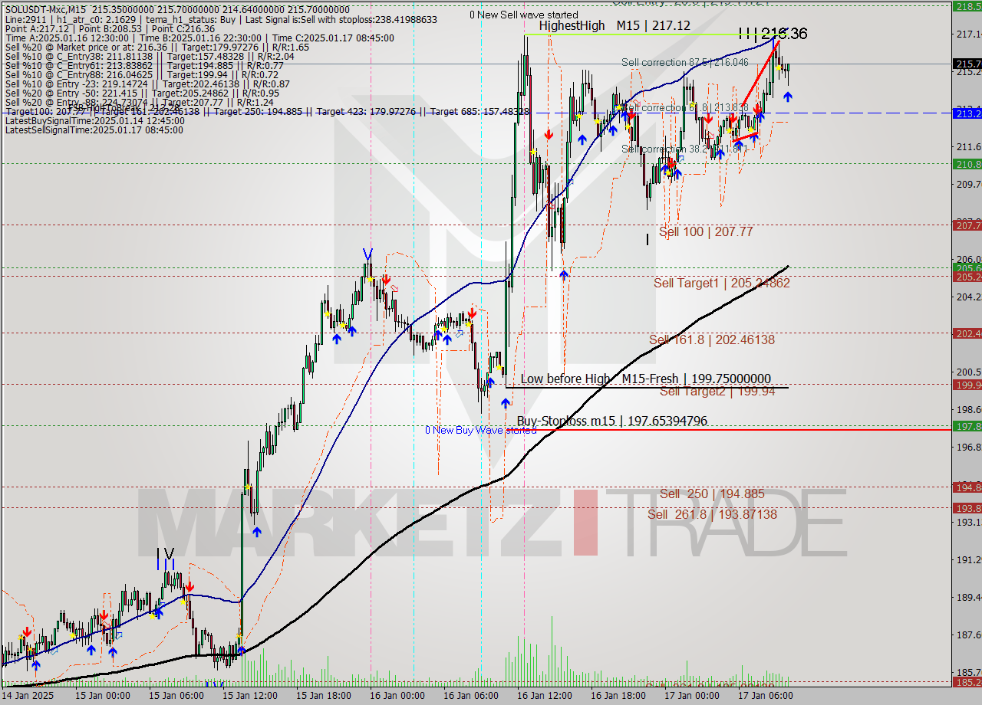The height and width of the screenshot is (705, 982).
Task: Click the '16 Jan 06:00' time label
Action: (x=472, y=696)
